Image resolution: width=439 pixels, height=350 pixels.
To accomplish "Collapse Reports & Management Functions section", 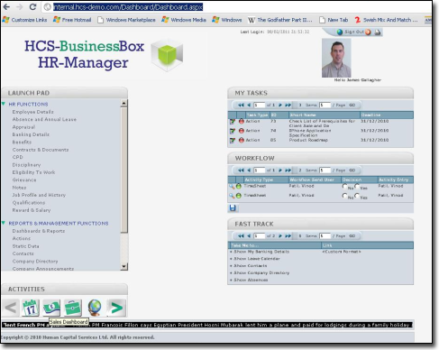I will coord(4,223).
